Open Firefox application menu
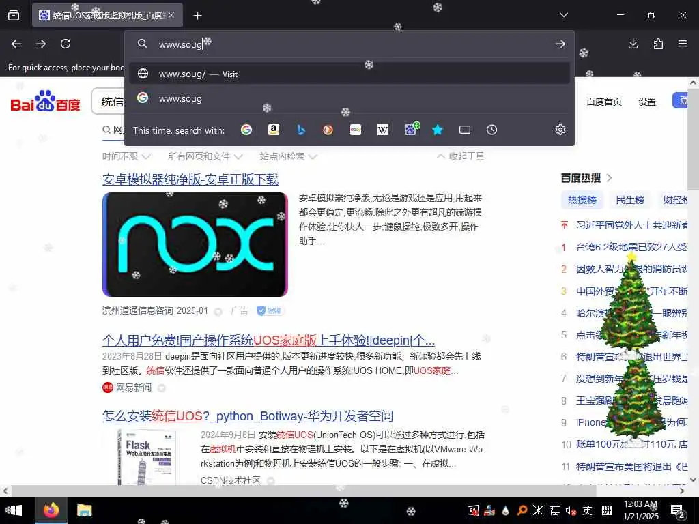699x524 pixels. (x=683, y=44)
